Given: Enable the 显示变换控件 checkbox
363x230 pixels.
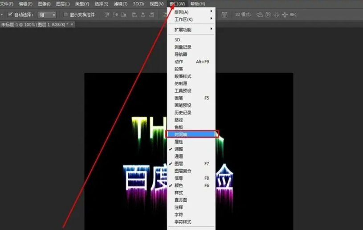Looking at the screenshot, I should (65, 15).
